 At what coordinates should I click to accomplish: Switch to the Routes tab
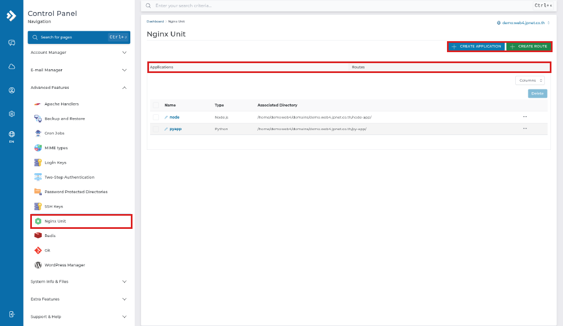coord(449,68)
